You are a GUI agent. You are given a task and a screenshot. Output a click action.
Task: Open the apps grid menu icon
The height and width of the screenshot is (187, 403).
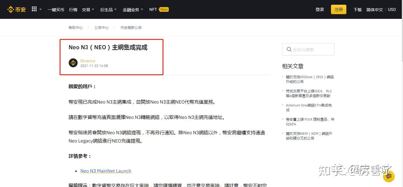coord(34,9)
